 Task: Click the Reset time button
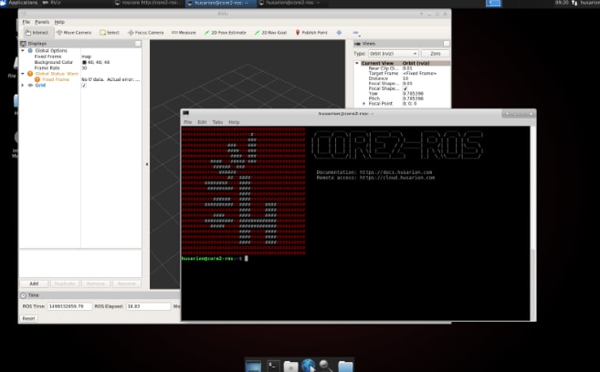pyautogui.click(x=28, y=318)
